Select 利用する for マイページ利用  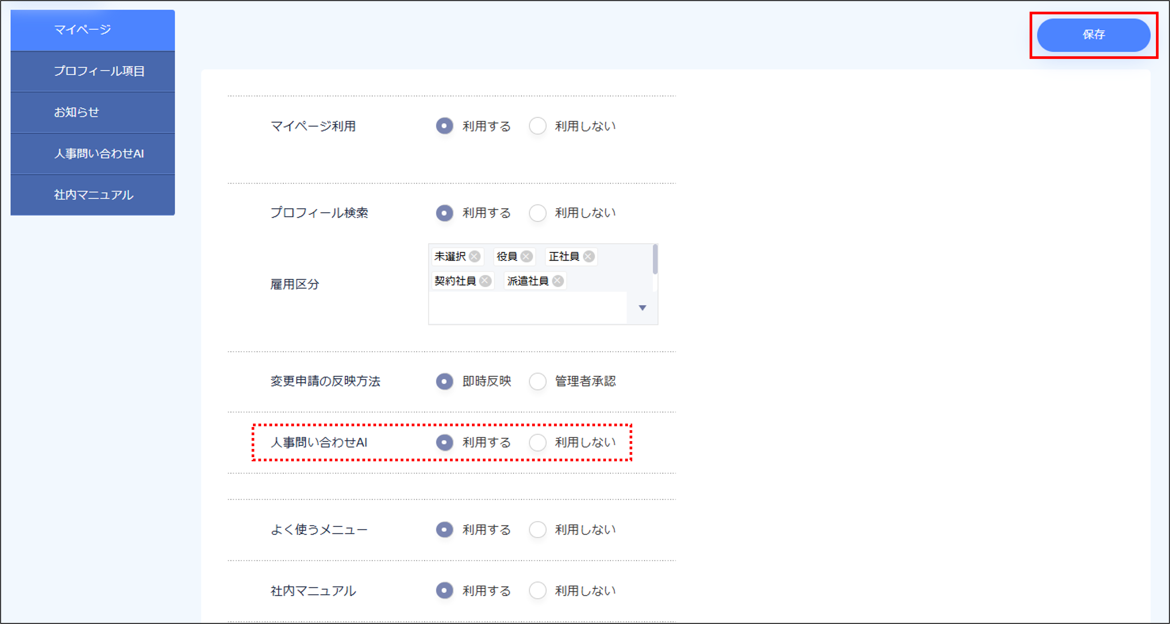point(445,126)
